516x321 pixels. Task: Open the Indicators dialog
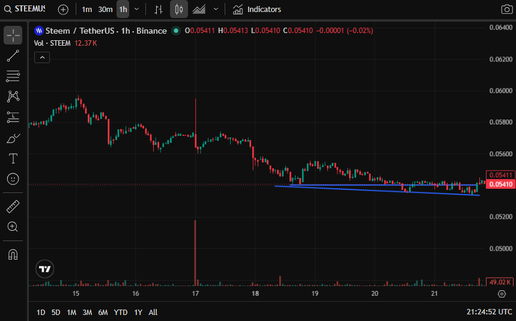coord(257,10)
